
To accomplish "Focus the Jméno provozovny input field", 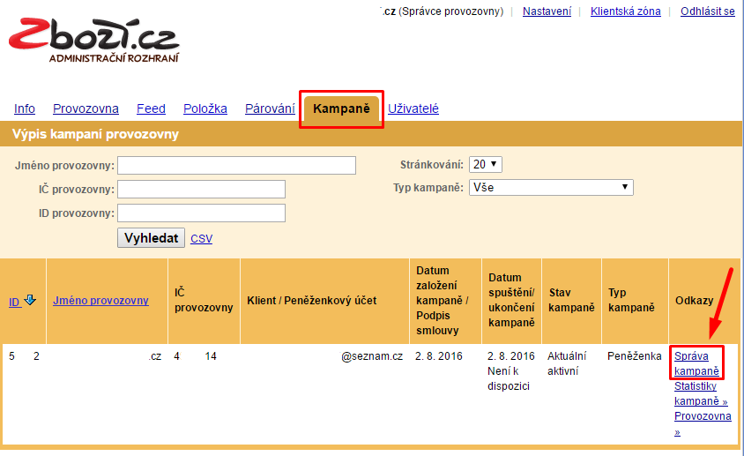I will point(237,165).
